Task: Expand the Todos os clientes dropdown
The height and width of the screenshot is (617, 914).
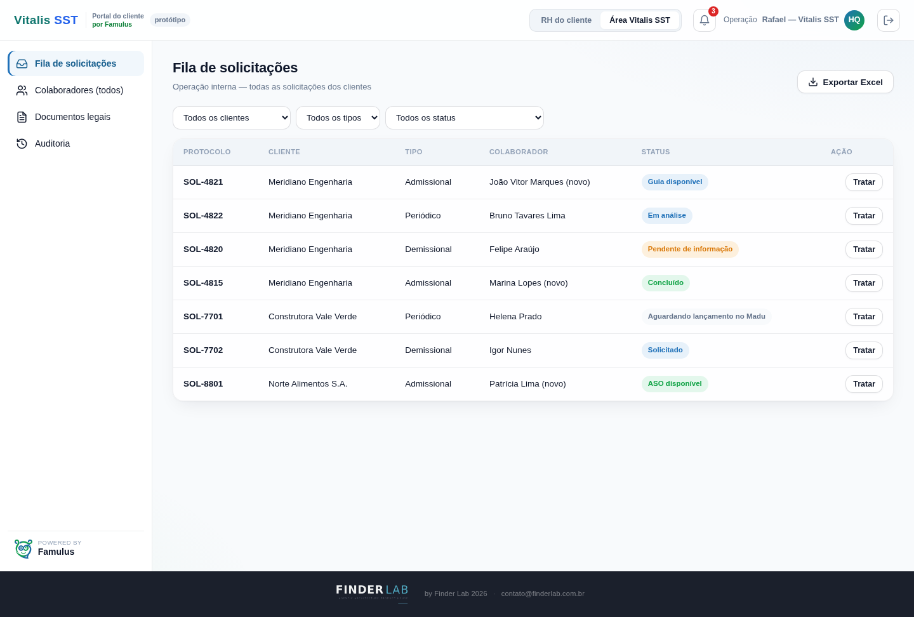Action: 232,118
